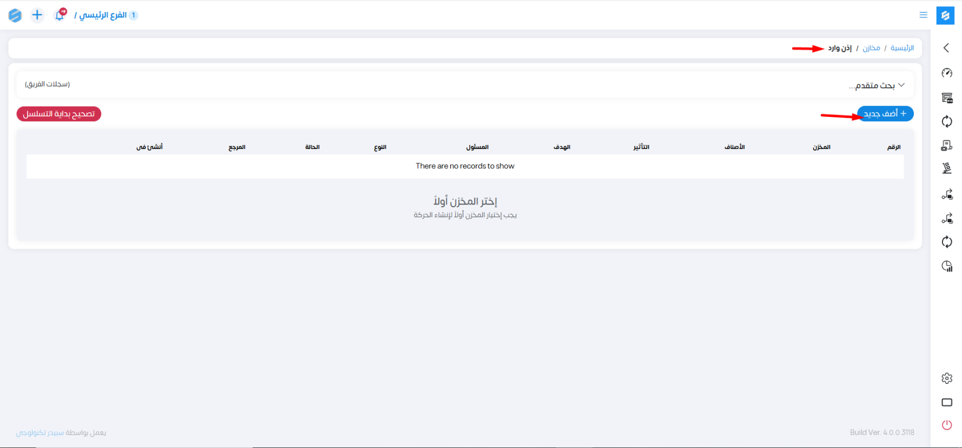
Task: Click the أضف جديد add new button
Action: pos(885,114)
